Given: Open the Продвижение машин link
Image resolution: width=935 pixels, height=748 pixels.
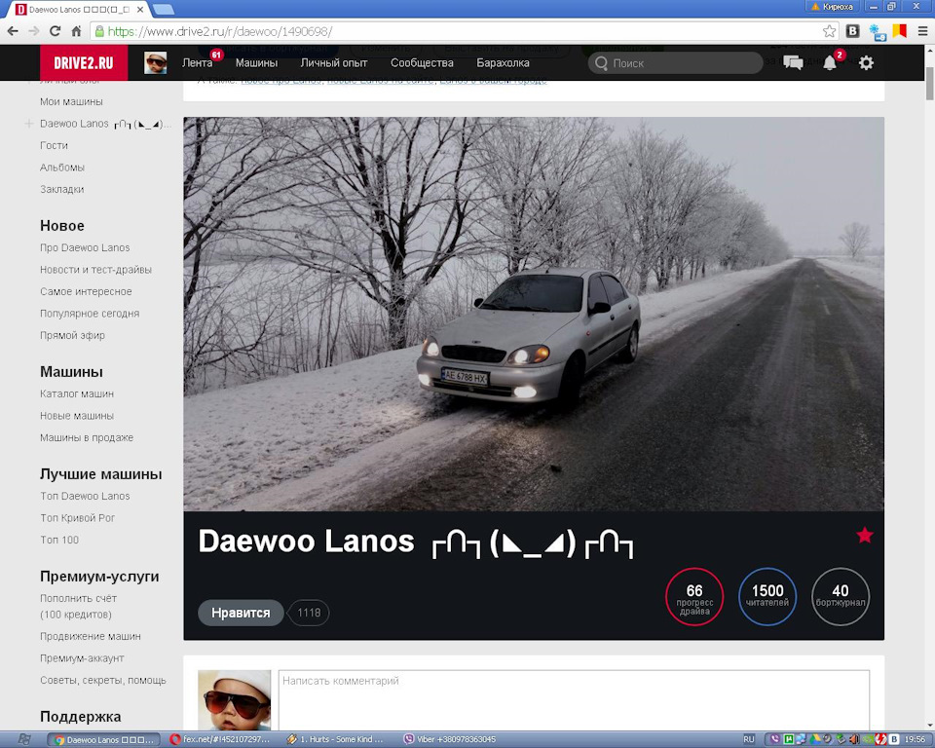Looking at the screenshot, I should coord(90,636).
